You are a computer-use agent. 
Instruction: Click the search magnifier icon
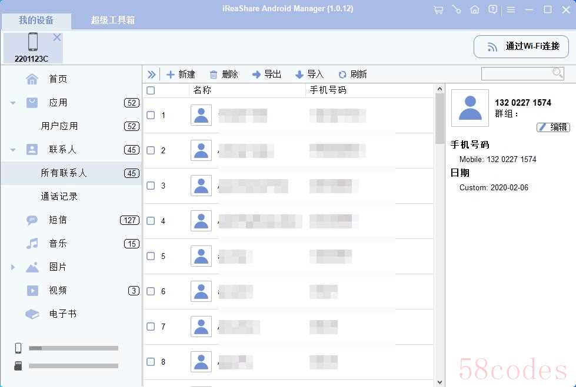coord(557,73)
